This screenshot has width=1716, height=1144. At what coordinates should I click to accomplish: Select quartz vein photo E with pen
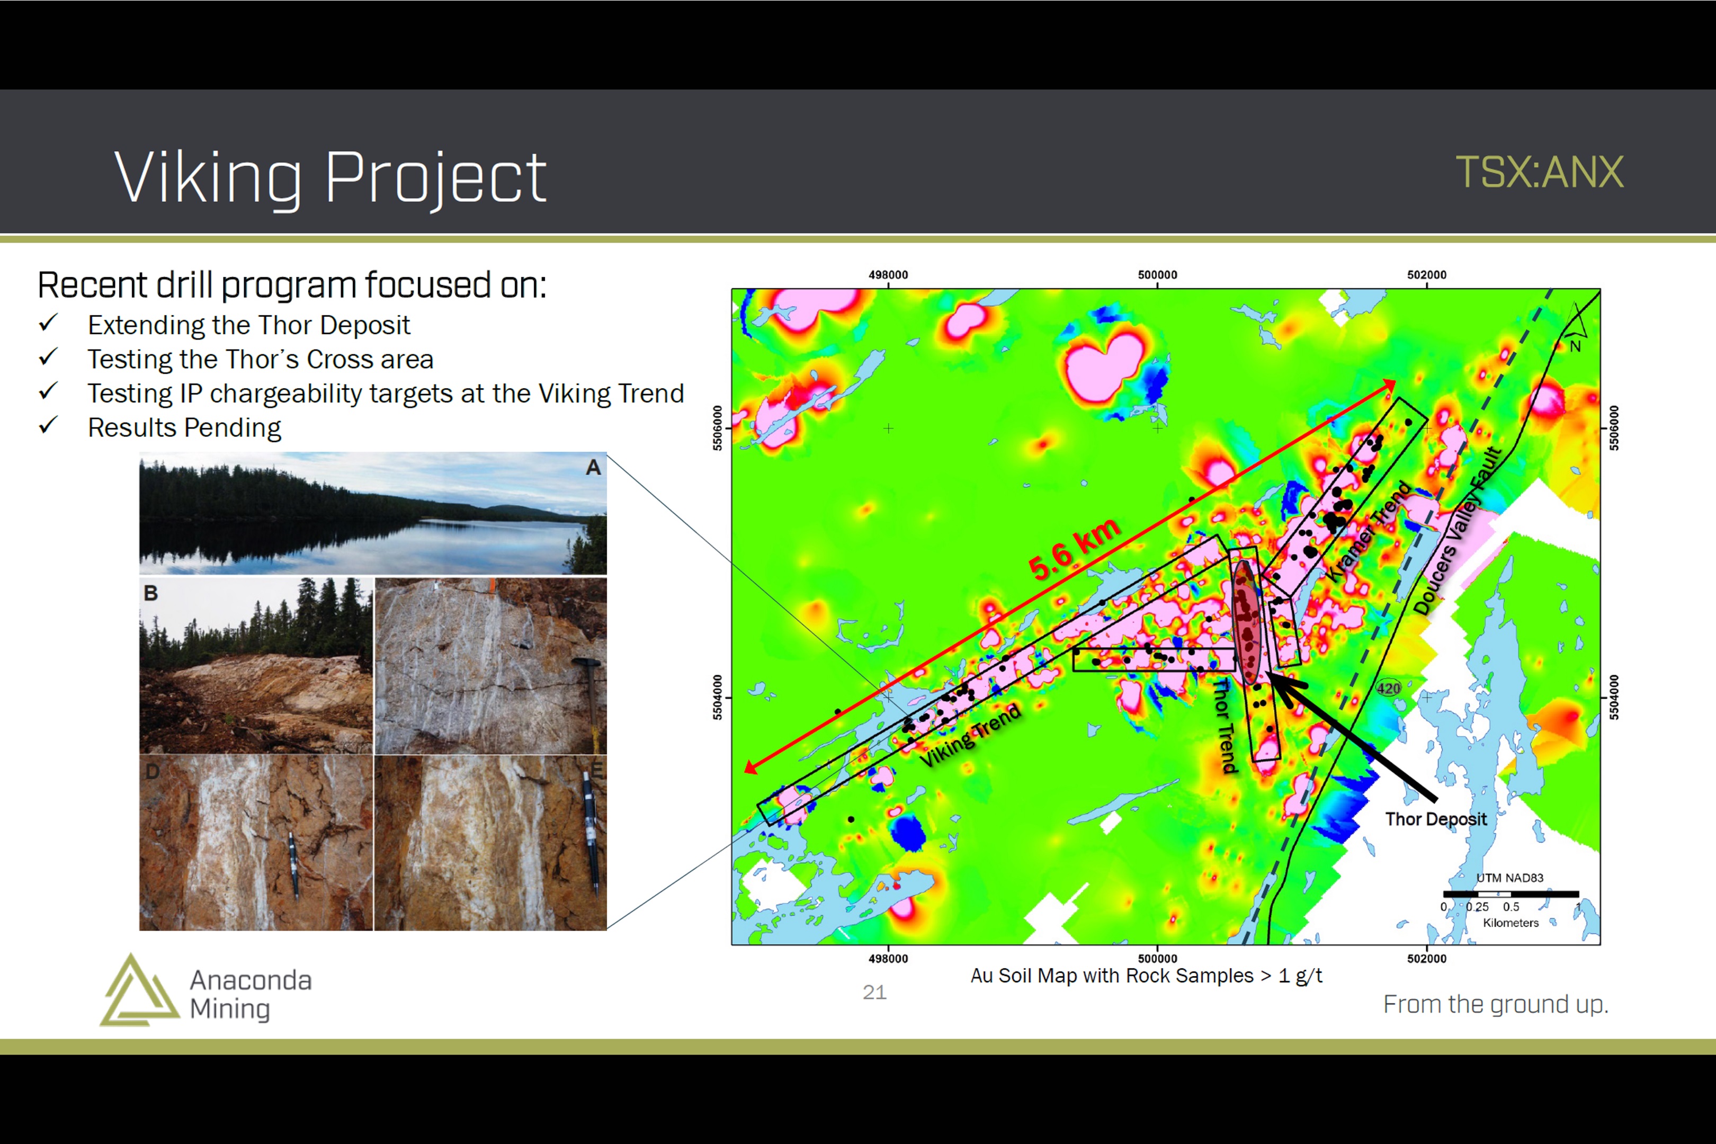point(490,843)
